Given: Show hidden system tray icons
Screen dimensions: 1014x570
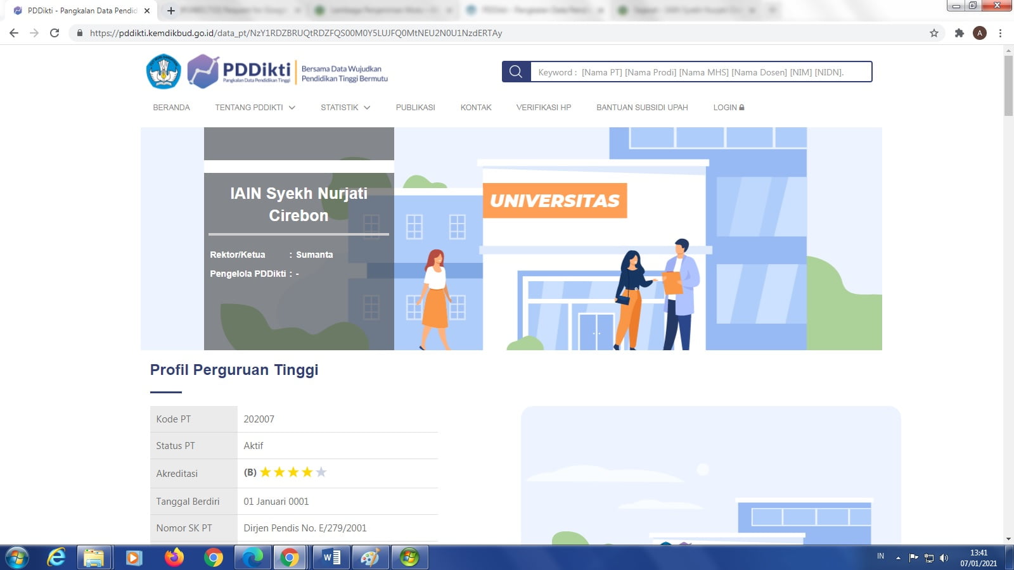Looking at the screenshot, I should pyautogui.click(x=898, y=558).
